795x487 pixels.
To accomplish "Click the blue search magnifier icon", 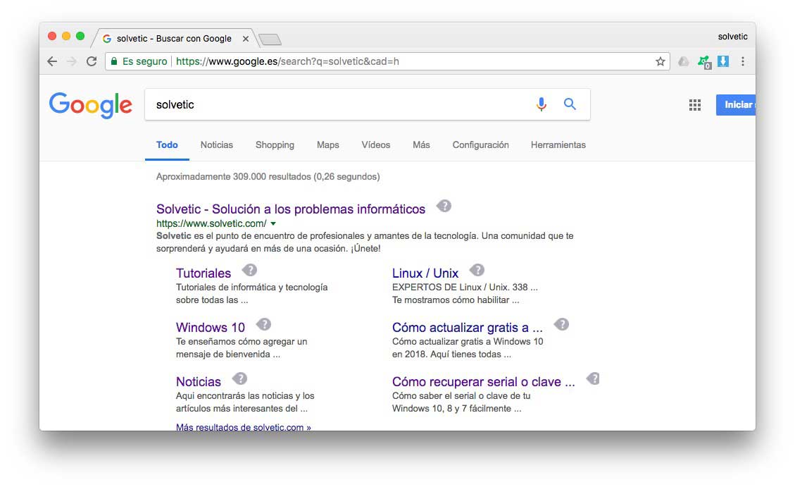I will [570, 104].
